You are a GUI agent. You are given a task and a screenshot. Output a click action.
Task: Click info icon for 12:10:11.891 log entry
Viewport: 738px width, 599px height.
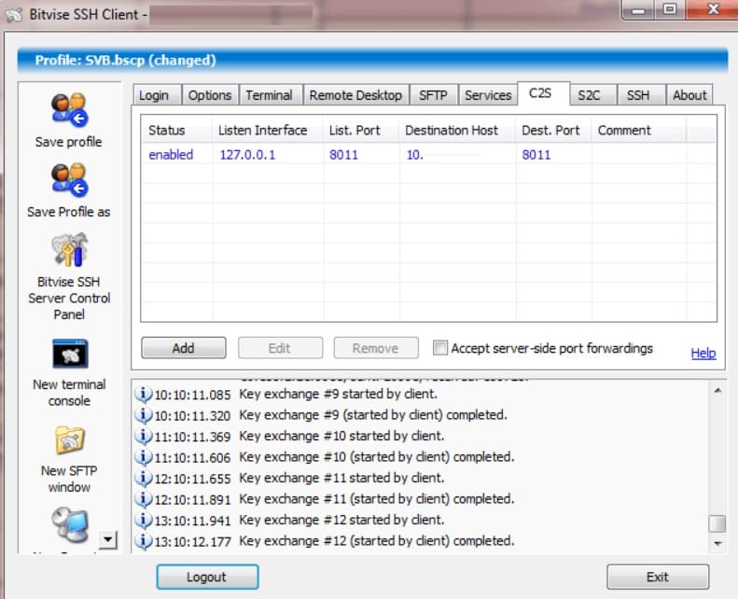[x=143, y=499]
